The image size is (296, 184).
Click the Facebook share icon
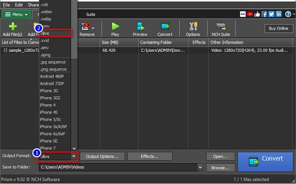(x=264, y=14)
